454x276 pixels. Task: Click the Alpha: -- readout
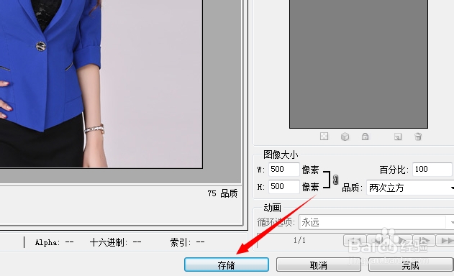point(54,242)
